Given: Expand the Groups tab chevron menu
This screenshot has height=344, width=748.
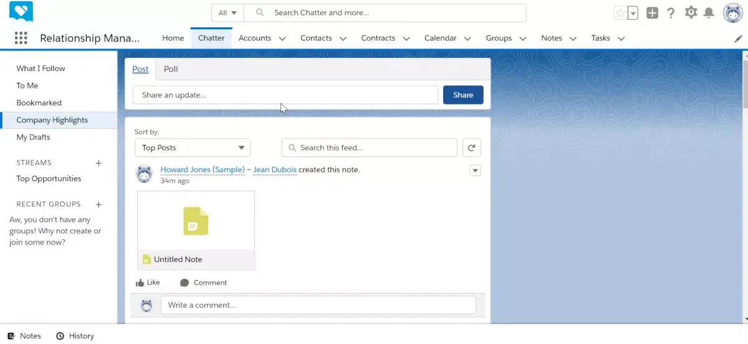Looking at the screenshot, I should coord(522,39).
